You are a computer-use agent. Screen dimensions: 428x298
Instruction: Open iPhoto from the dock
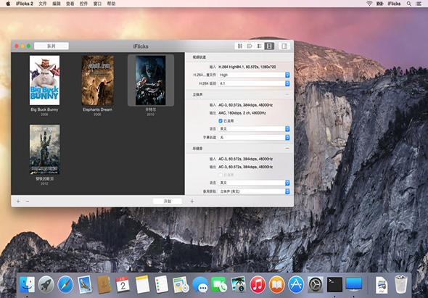(238, 284)
